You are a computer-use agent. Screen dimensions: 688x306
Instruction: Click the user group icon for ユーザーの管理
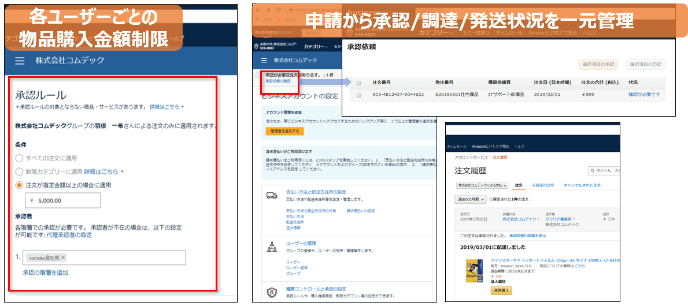[x=272, y=247]
